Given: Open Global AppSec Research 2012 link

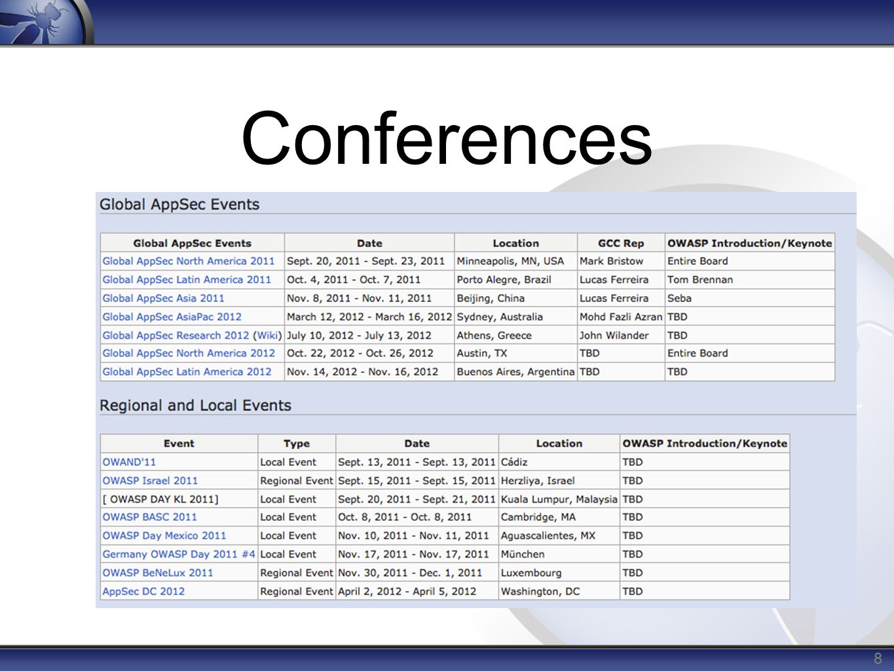Looking at the screenshot, I should click(176, 335).
